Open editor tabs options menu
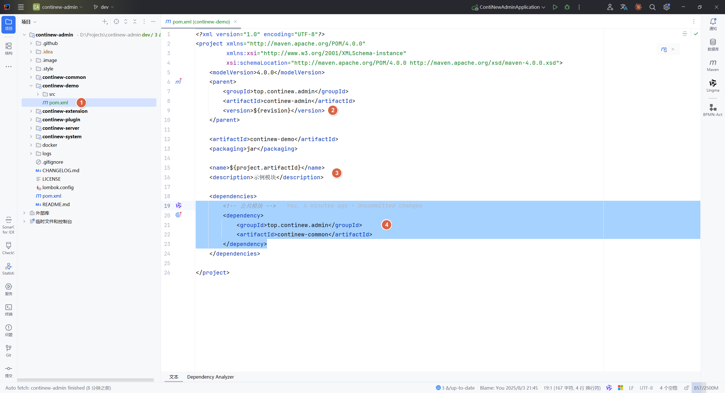This screenshot has width=725, height=393. point(694,21)
